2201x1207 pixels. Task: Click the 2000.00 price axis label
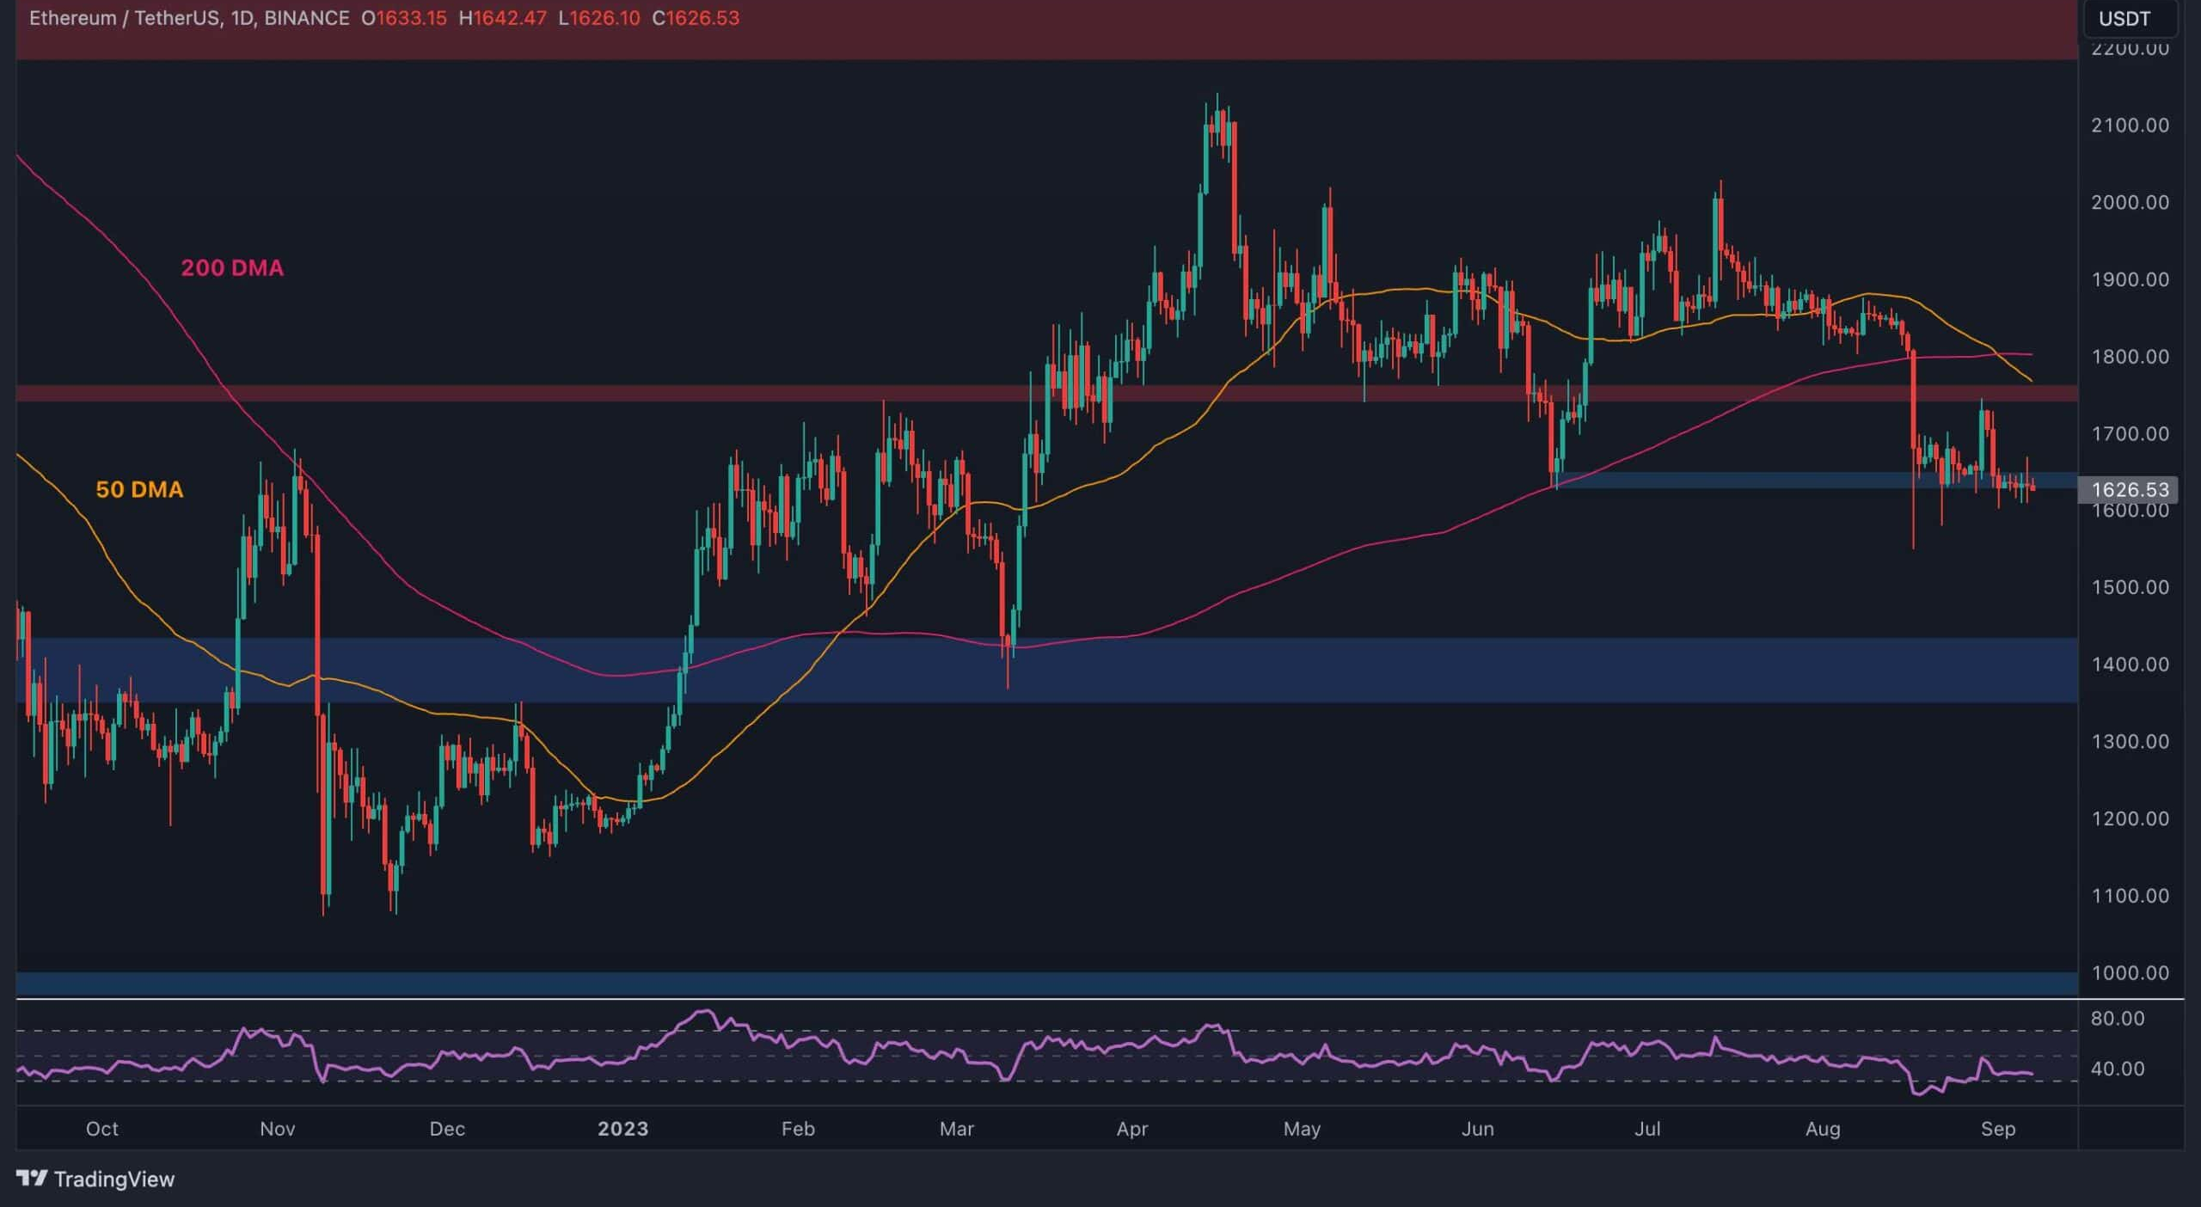2130,202
